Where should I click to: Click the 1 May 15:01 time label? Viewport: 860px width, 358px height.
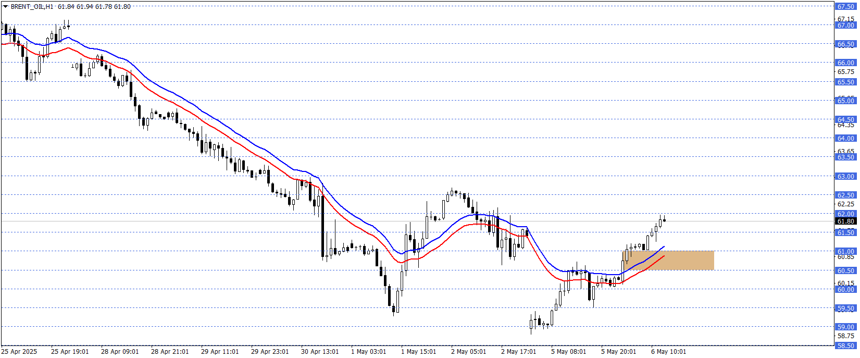pos(419,352)
